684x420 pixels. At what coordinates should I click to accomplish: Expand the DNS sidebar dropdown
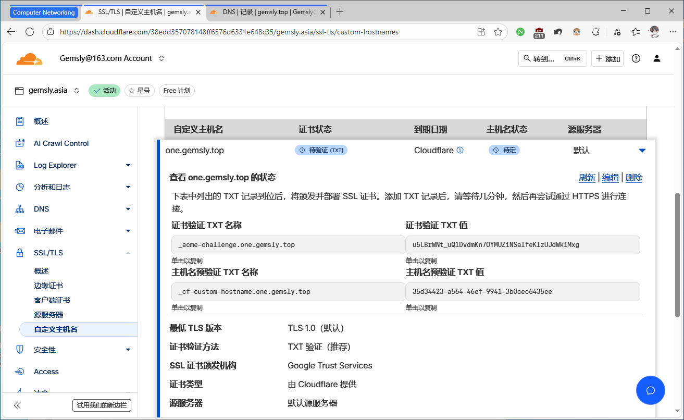(x=128, y=208)
